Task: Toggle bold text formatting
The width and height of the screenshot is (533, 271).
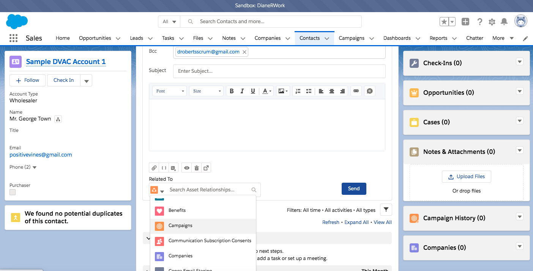Action: pos(232,91)
